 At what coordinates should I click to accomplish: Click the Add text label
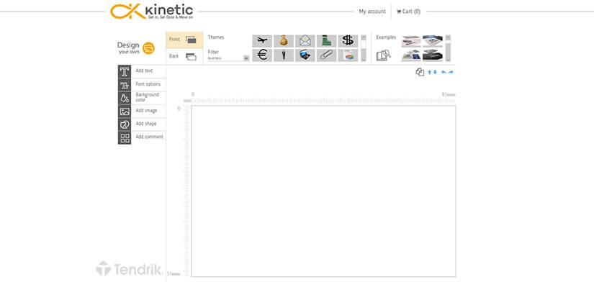(144, 70)
